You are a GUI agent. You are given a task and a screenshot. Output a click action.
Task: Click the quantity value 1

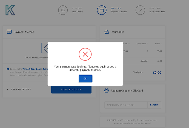pyautogui.click(x=147, y=51)
